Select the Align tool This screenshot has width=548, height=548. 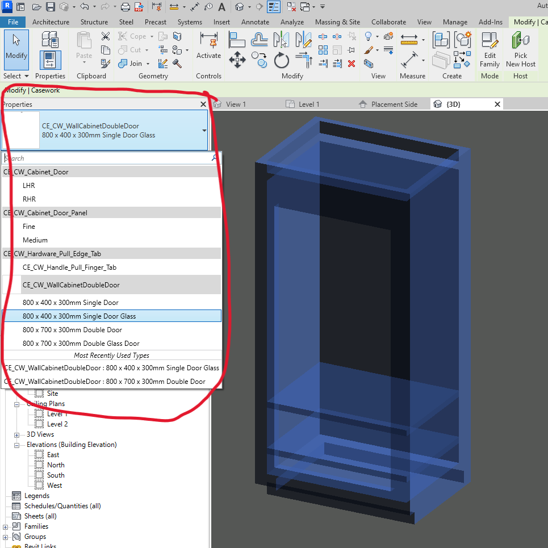click(x=237, y=39)
